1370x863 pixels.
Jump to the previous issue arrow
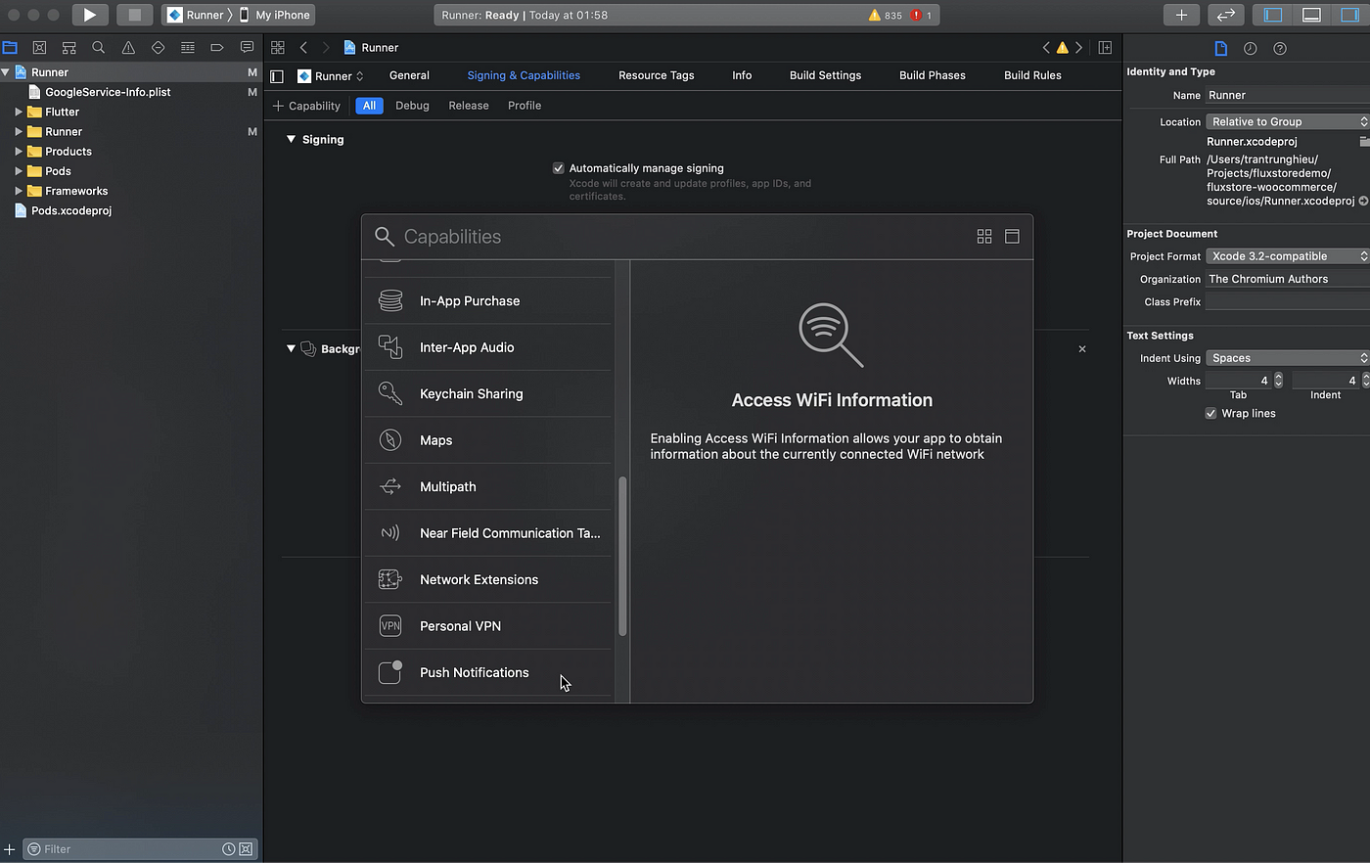(1046, 47)
